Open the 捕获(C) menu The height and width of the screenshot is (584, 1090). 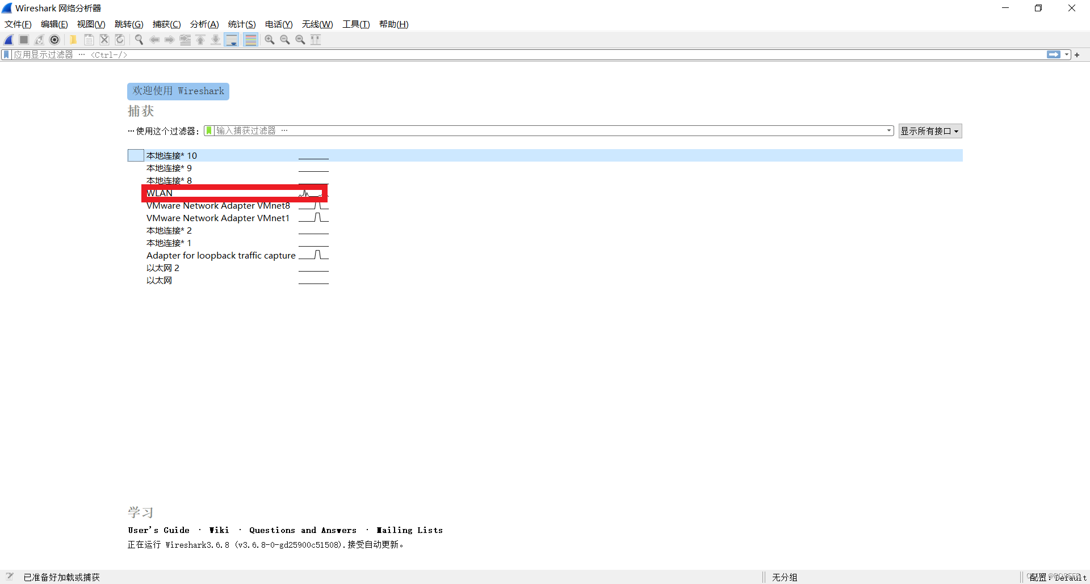coord(167,24)
